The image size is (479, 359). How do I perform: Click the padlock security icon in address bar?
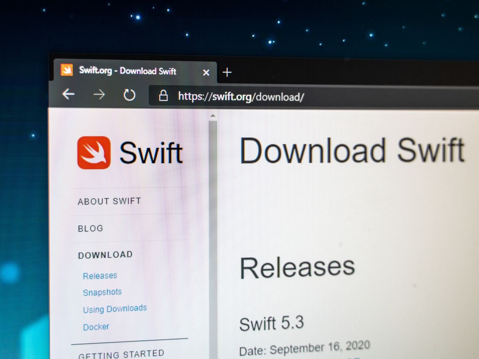pos(164,96)
